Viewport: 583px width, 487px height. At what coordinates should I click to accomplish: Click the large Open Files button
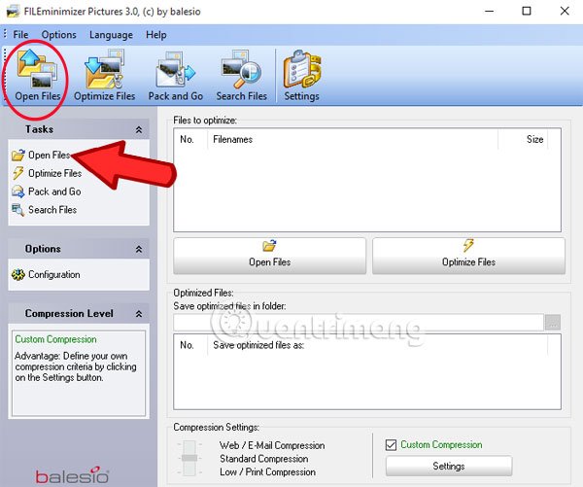click(269, 256)
